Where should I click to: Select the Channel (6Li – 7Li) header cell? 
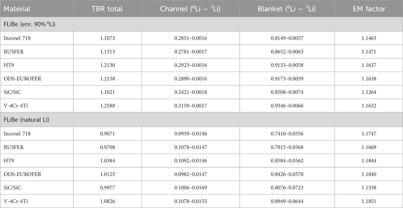pos(190,9)
